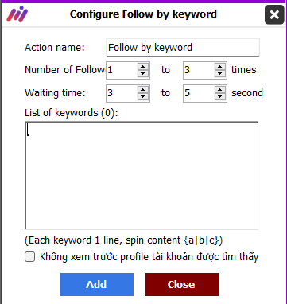
Task: Click the blue Add button
Action: pyautogui.click(x=97, y=284)
